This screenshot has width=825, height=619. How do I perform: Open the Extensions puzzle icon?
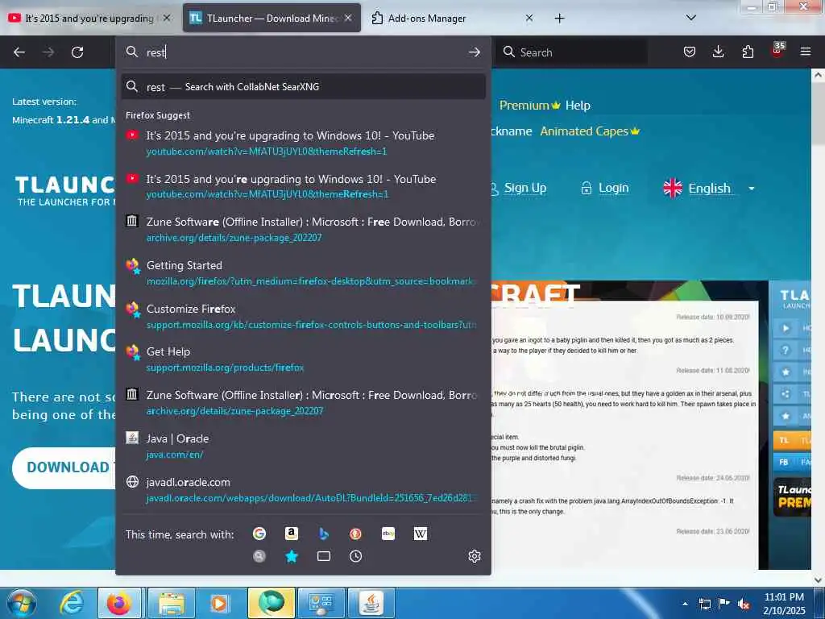[748, 52]
